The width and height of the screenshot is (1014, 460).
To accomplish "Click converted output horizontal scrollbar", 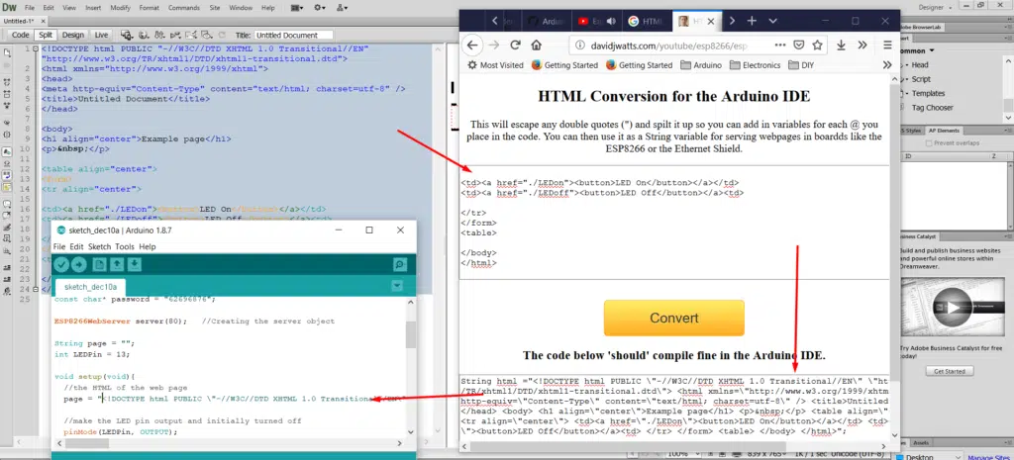I will pyautogui.click(x=629, y=446).
